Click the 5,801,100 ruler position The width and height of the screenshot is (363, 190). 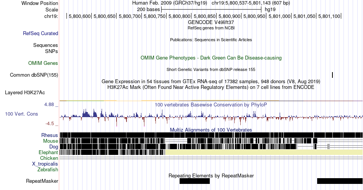[x=329, y=16]
